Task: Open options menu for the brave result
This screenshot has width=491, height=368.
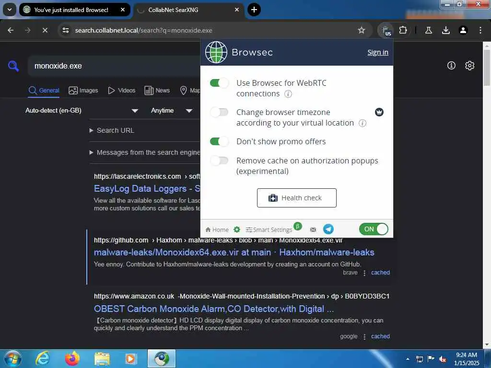Action: (x=364, y=273)
